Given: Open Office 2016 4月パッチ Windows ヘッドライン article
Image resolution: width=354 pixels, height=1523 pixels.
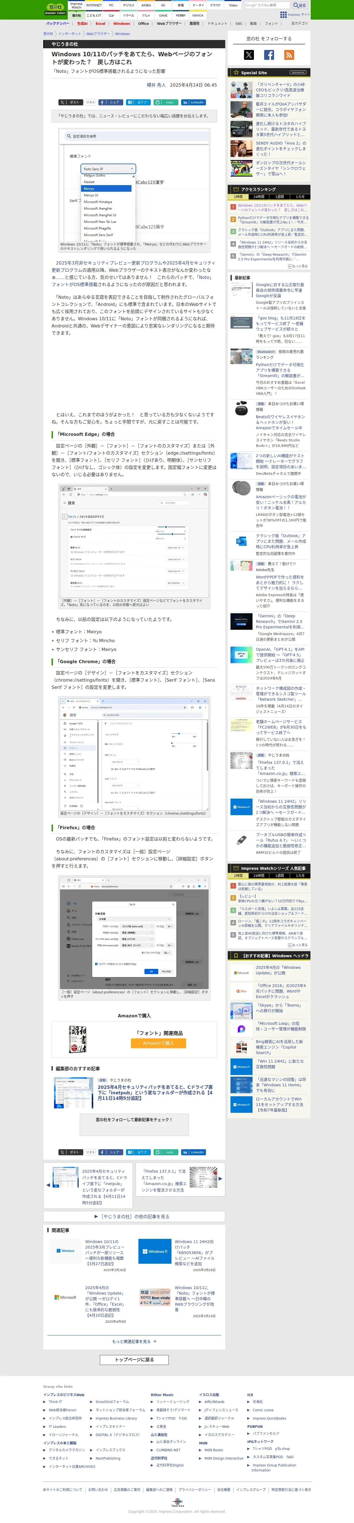Looking at the screenshot, I should tap(281, 991).
